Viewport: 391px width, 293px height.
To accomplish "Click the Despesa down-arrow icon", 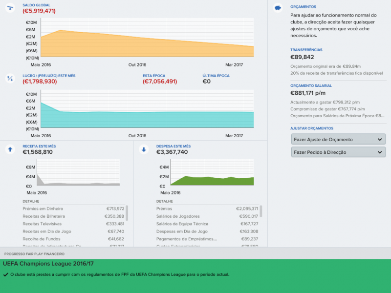I will (144, 149).
